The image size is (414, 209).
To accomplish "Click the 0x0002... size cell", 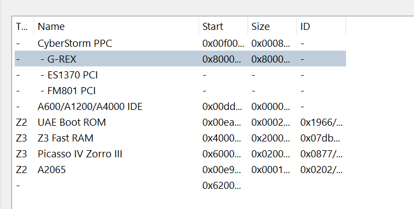I will pos(270,122).
